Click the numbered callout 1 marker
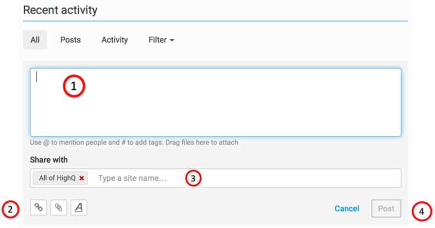The width and height of the screenshot is (435, 228). pyautogui.click(x=74, y=87)
